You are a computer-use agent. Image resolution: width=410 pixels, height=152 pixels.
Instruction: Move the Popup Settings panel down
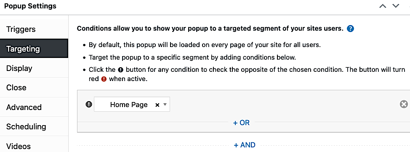[396, 6]
